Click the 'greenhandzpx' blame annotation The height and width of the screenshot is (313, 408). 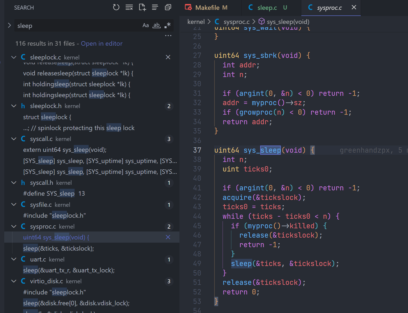[364, 150]
